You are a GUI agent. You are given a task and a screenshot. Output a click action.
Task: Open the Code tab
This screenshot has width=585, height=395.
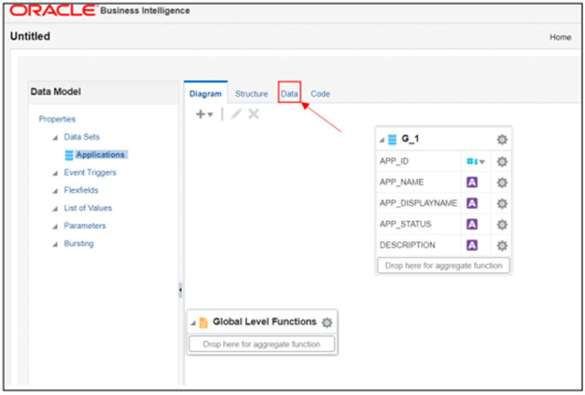pos(320,94)
